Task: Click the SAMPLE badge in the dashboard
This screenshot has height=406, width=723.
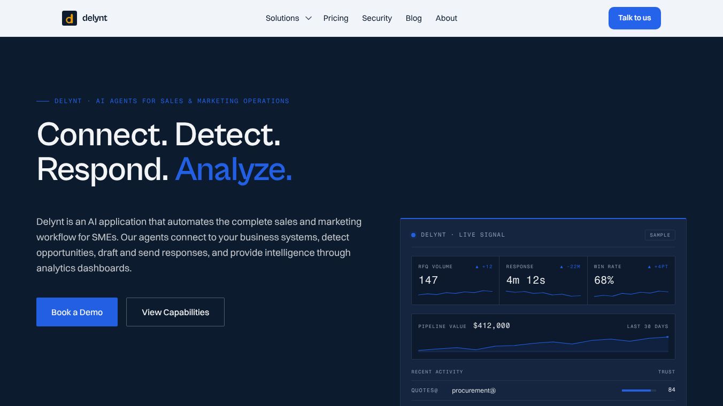Action: pyautogui.click(x=660, y=235)
